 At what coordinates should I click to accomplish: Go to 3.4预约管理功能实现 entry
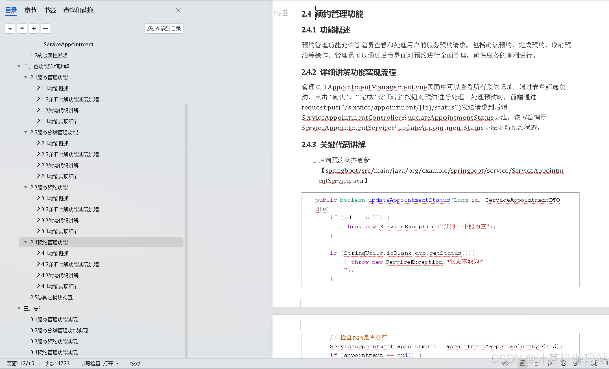(54, 352)
